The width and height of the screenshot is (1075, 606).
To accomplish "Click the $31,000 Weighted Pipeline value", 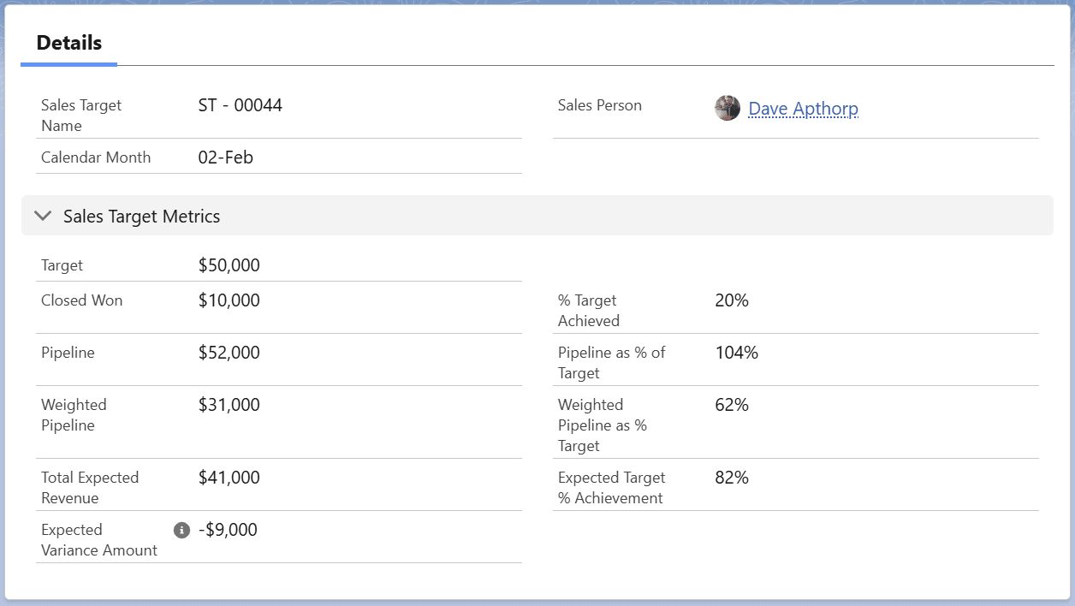I will click(x=229, y=405).
